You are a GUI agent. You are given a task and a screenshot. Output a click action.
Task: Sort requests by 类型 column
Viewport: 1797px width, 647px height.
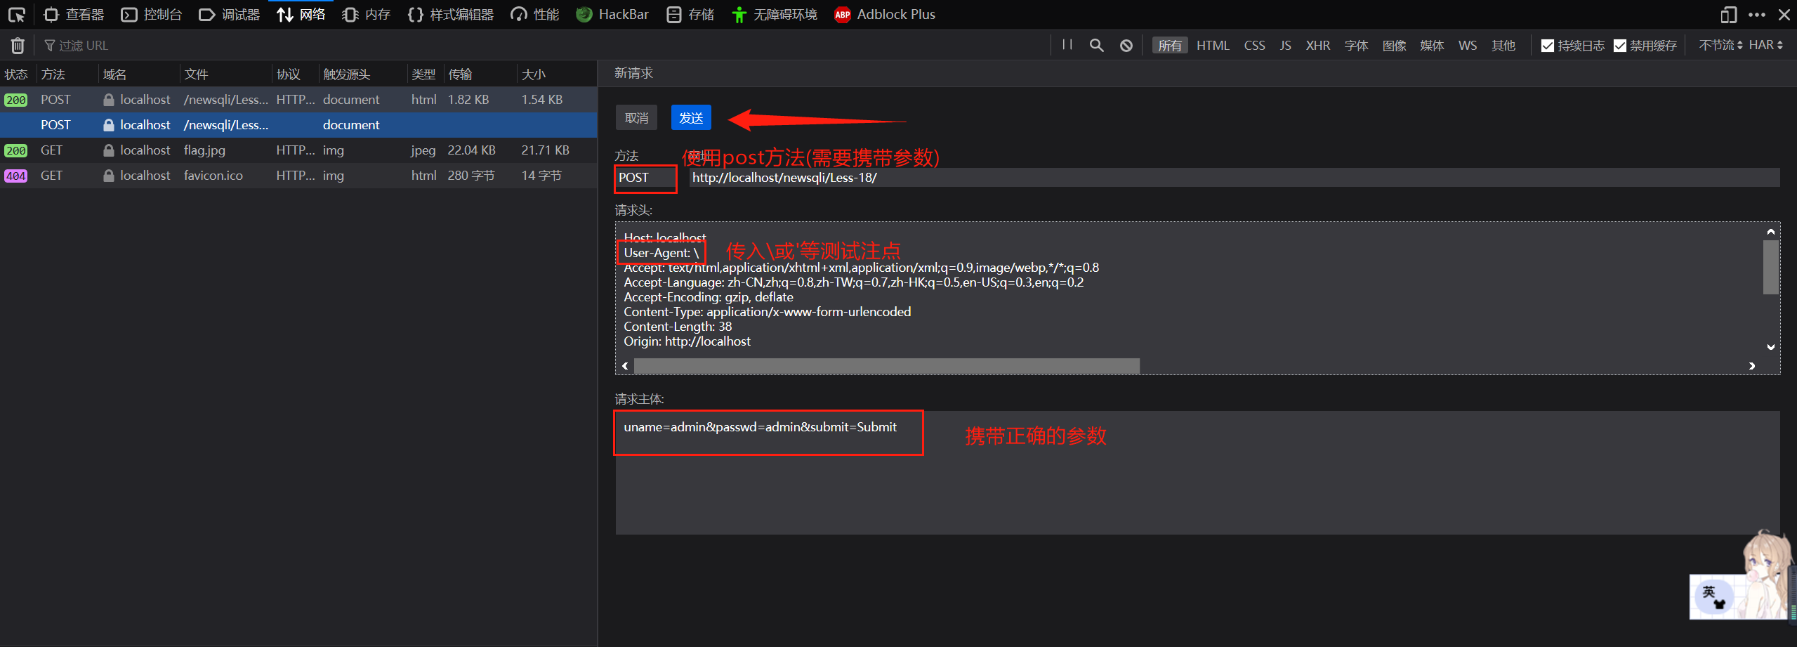[425, 74]
